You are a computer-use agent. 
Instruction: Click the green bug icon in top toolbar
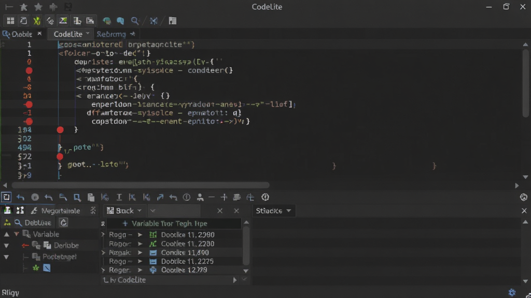click(37, 21)
